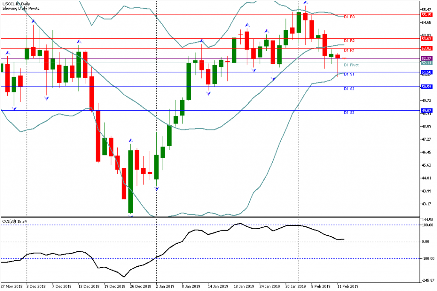Click the CCI(30) 15.24 indicator title
The image size is (437, 291).
[15, 221]
